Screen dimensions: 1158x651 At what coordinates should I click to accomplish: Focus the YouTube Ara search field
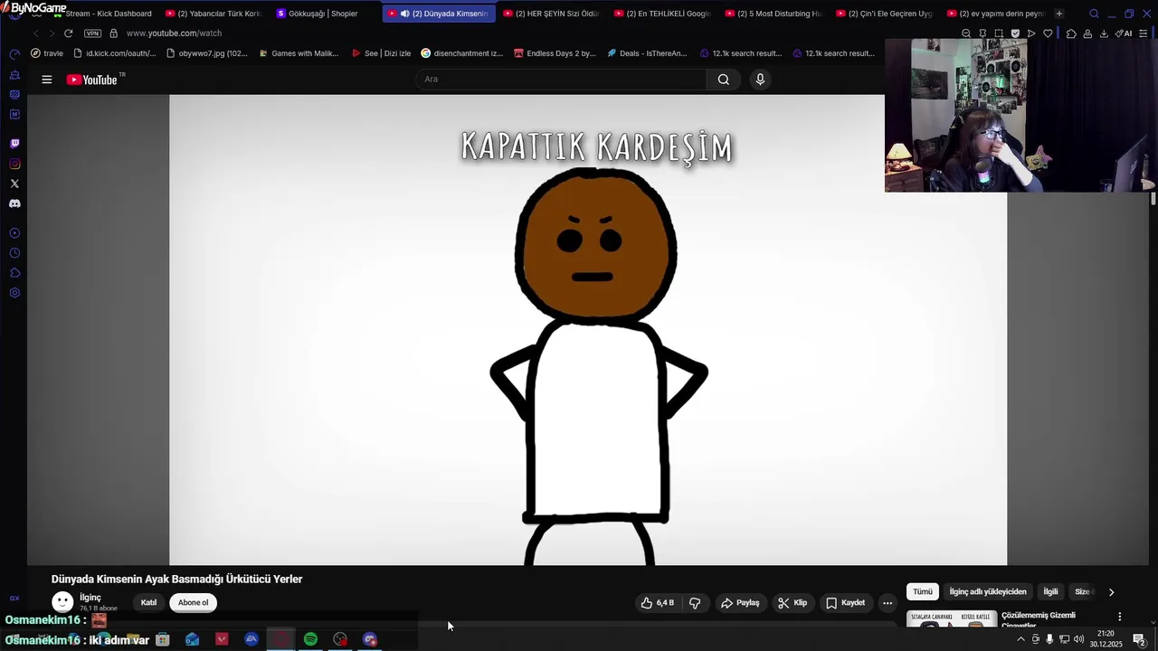pyautogui.click(x=561, y=79)
